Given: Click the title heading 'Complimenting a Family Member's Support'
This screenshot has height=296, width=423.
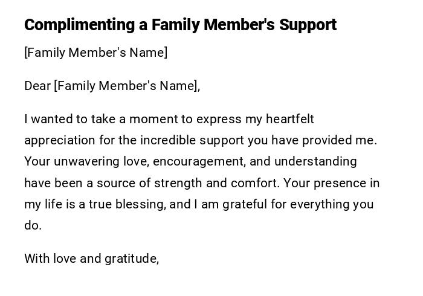Looking at the screenshot, I should [180, 25].
